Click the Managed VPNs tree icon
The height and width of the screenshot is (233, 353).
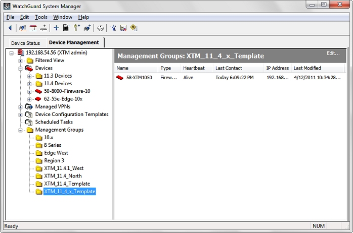[x=29, y=107]
